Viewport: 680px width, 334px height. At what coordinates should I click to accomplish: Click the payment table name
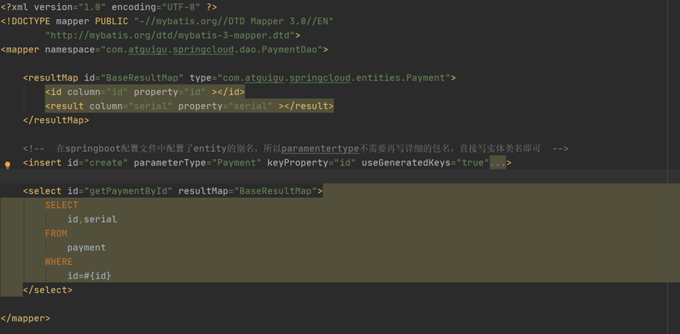[86, 248]
